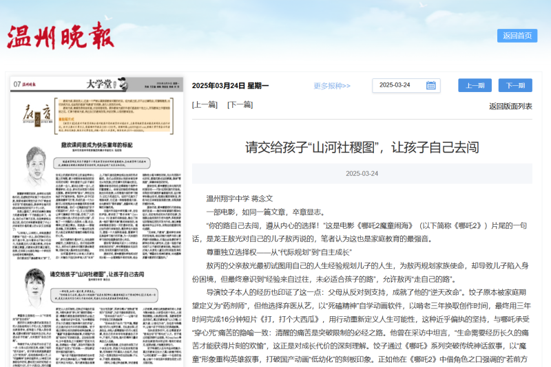Click the grey 2025-03-24 article date bar

362,173
